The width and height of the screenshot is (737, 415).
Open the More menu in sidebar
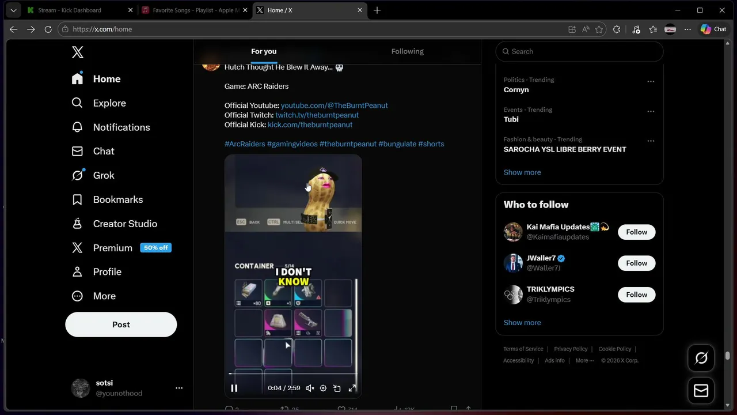tap(94, 296)
